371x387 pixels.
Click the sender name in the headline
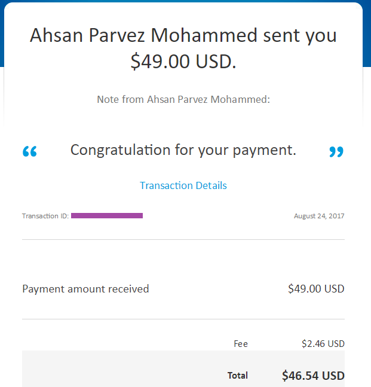click(x=144, y=35)
